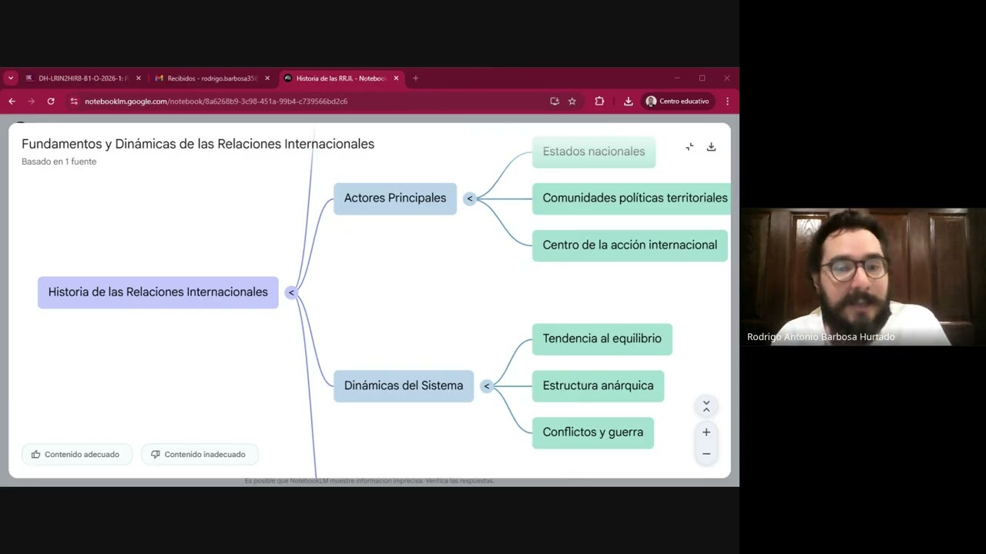Exit the mind map fullscreen view
This screenshot has height=554, width=986.
[x=689, y=146]
